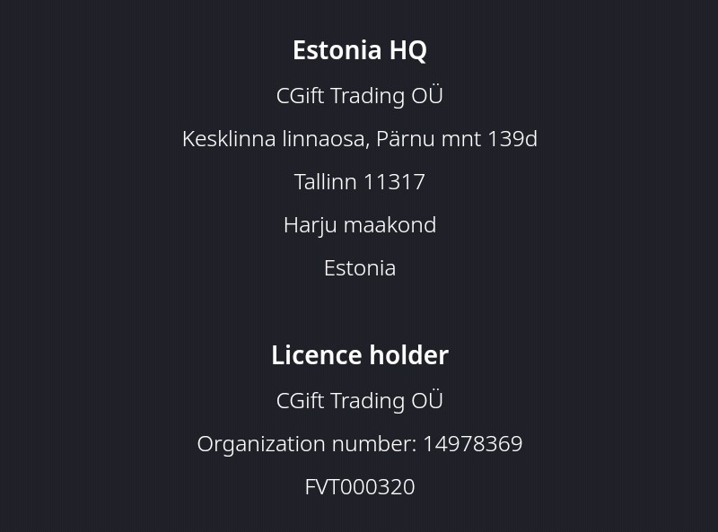Click the word Harju

(x=307, y=225)
